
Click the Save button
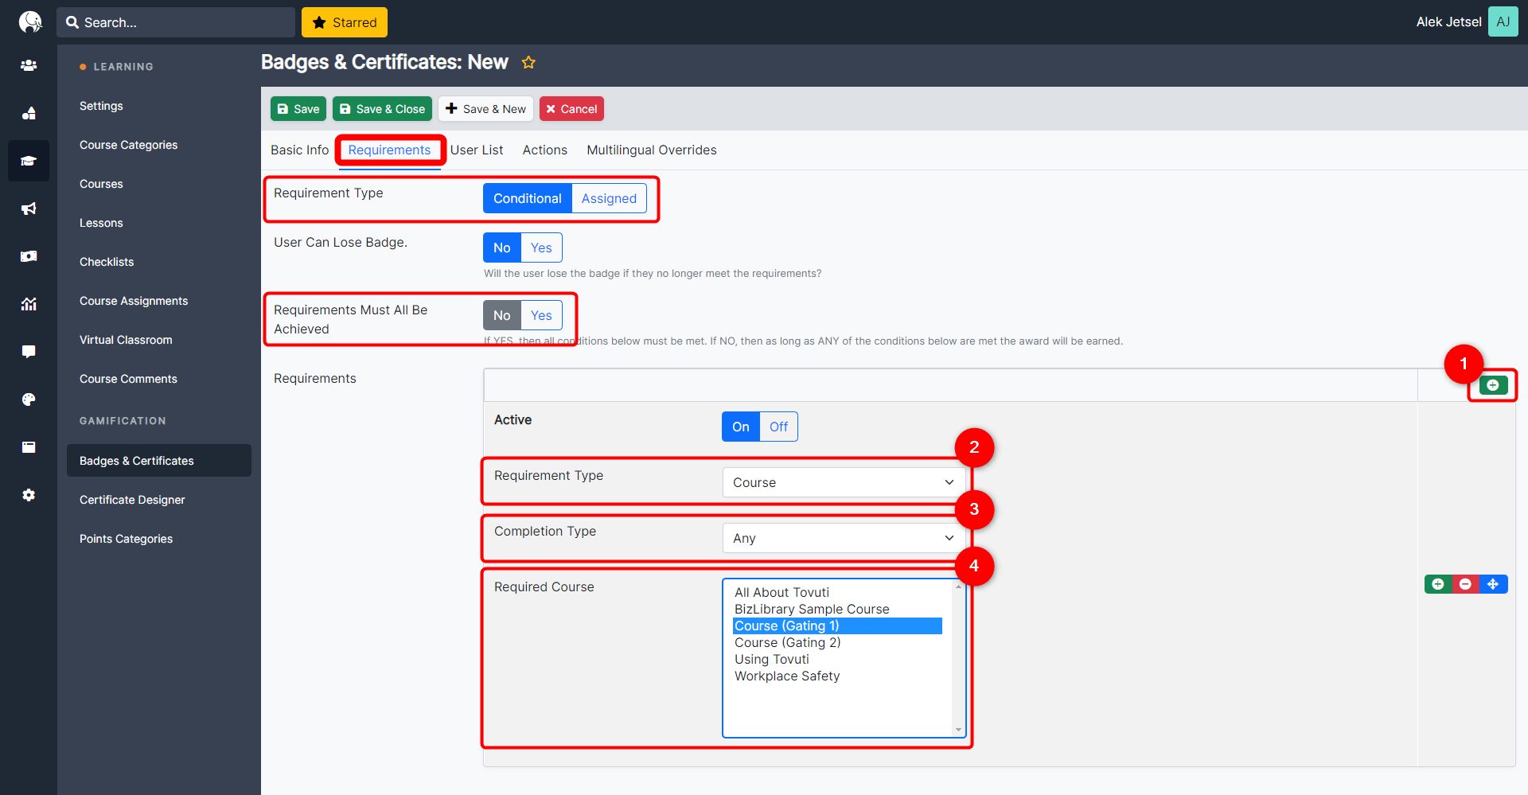pyautogui.click(x=298, y=109)
